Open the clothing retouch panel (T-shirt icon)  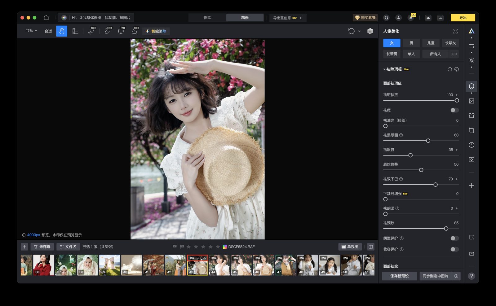472,115
